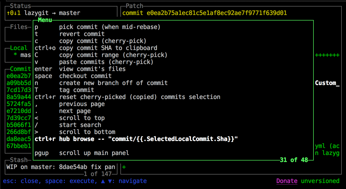Select commit 8a59a44 in Commits list
Screen dimensions: 346x189
(x=19, y=97)
